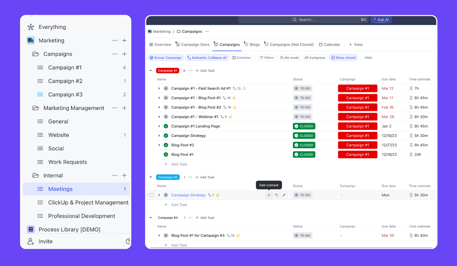Click the rename pencil icon on Campaign Strategy
The image size is (457, 266).
click(284, 195)
